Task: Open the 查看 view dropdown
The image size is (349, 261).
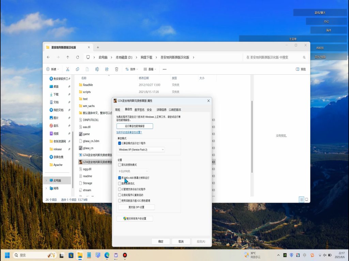Action: (x=150, y=69)
